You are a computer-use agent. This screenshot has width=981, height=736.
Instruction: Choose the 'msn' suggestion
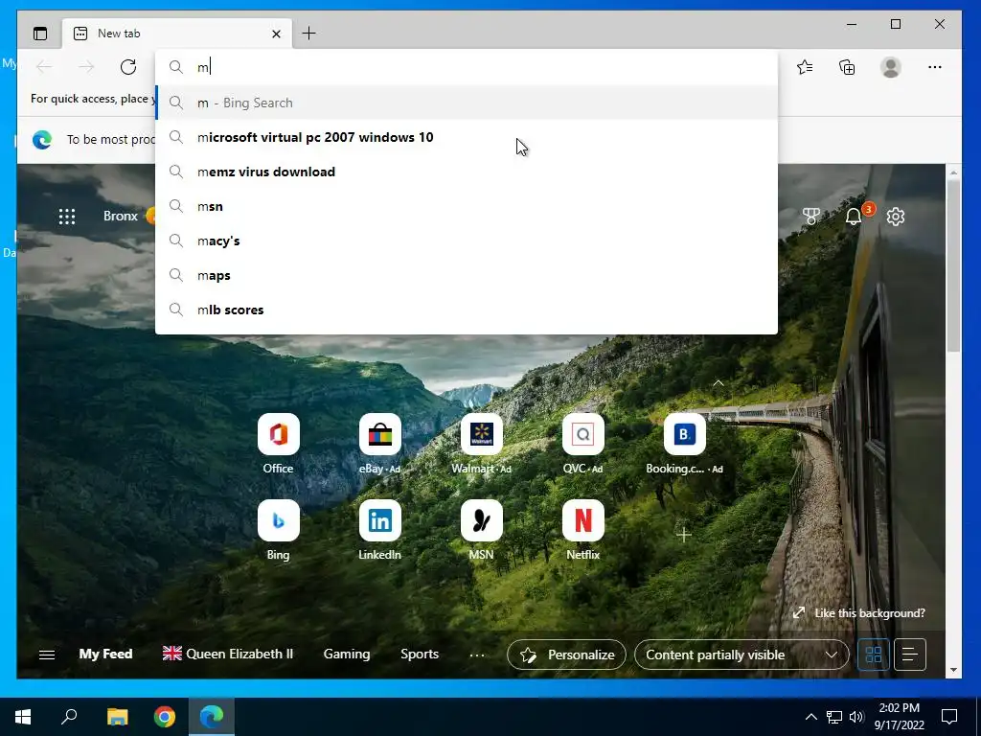coord(467,206)
